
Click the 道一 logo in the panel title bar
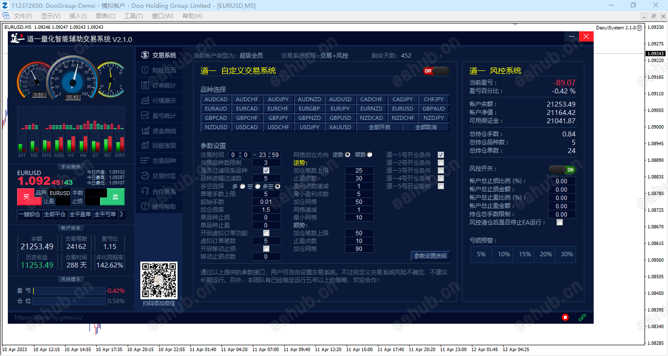(x=17, y=39)
